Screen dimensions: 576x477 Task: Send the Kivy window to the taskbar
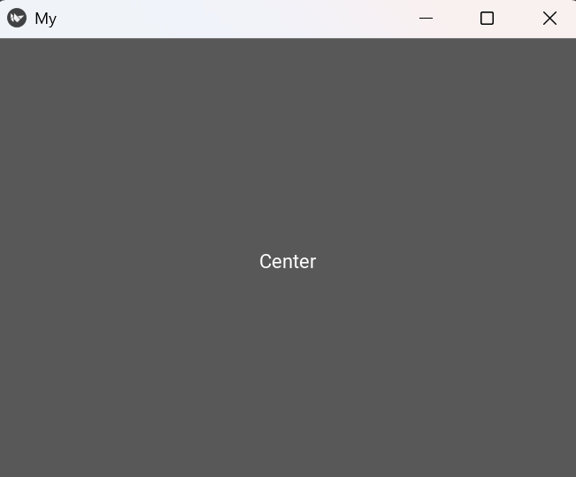click(426, 18)
